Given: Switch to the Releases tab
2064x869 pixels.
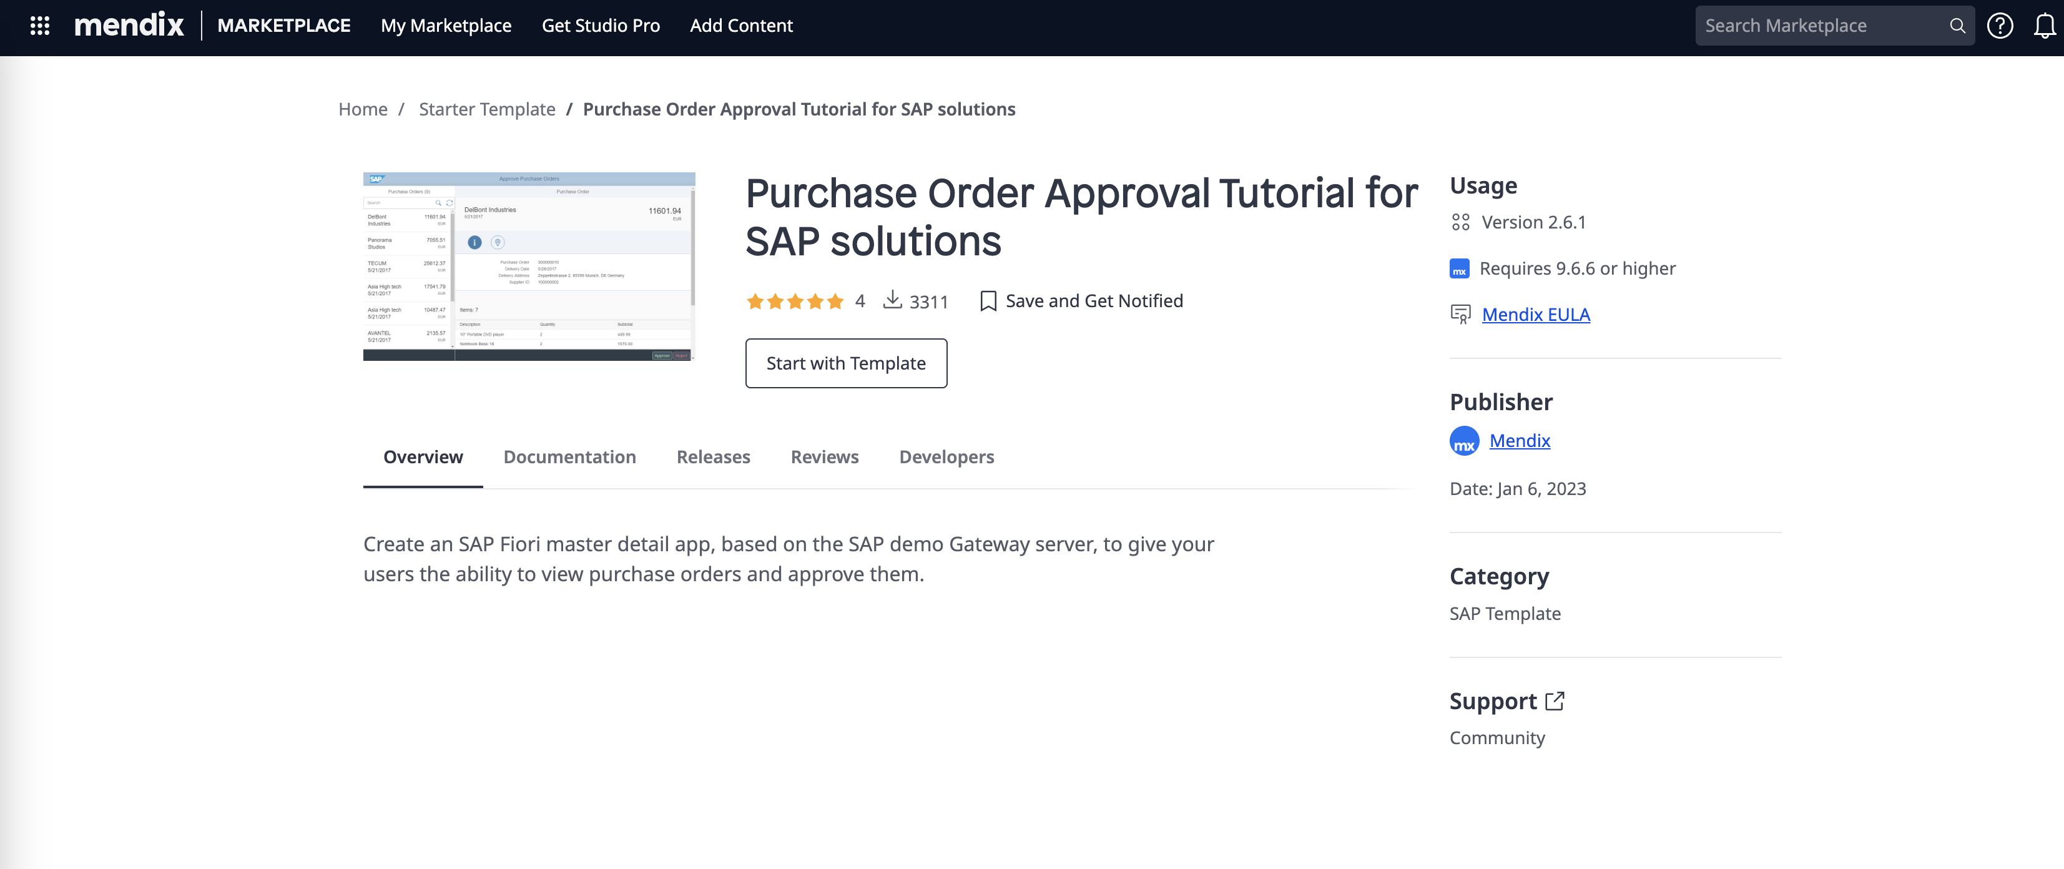Looking at the screenshot, I should 713,456.
